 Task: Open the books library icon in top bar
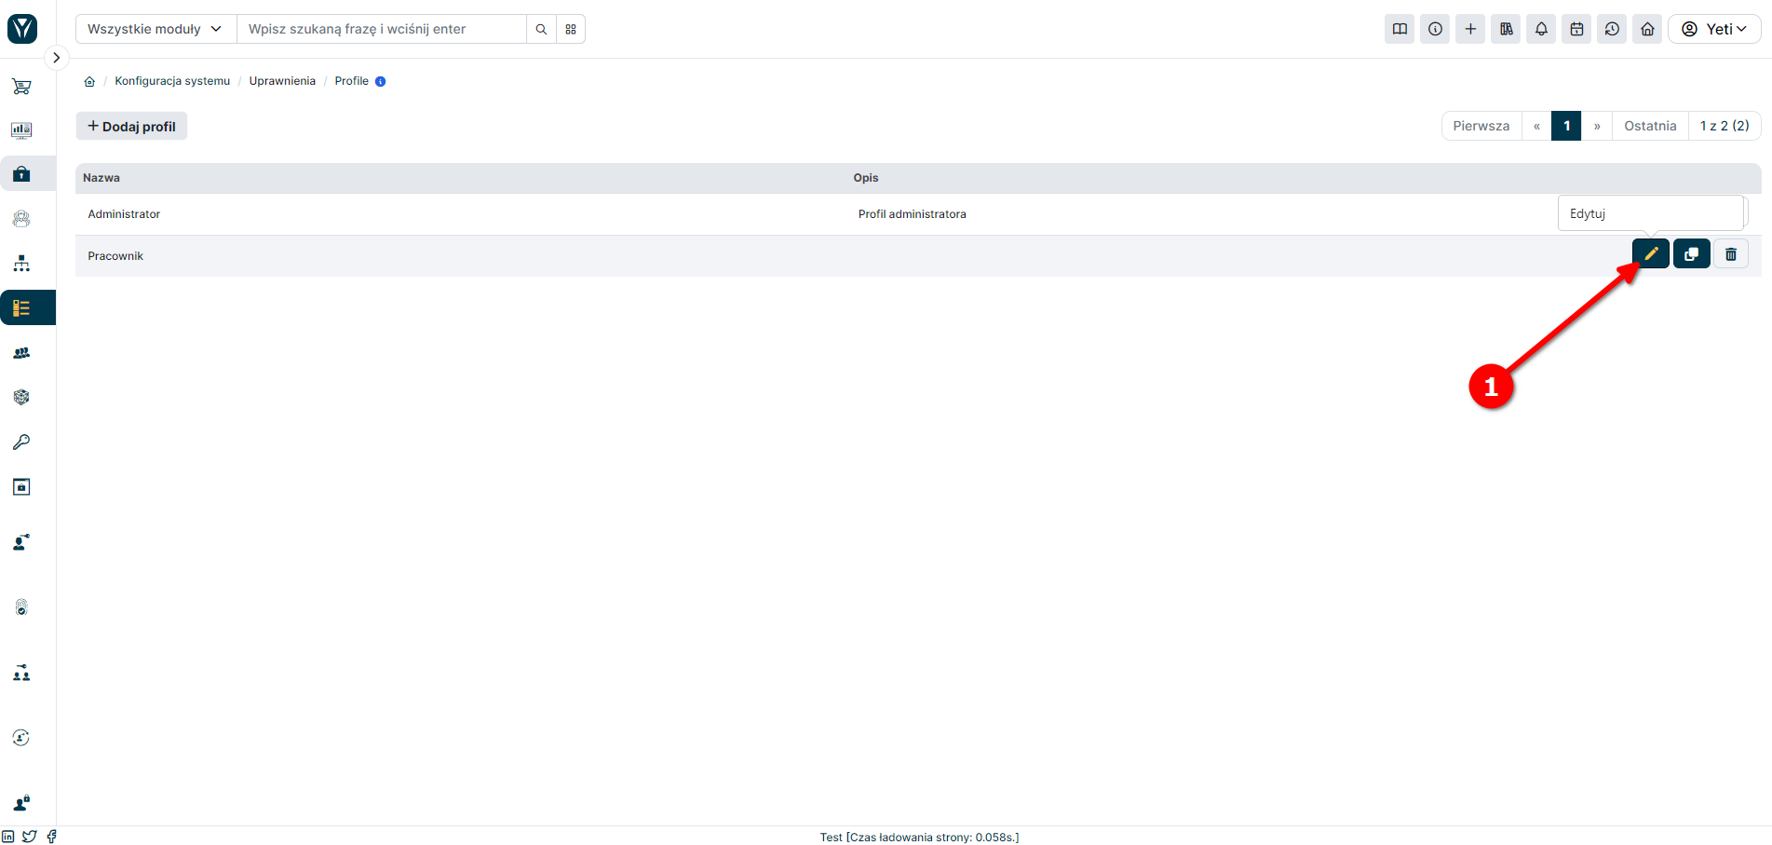click(x=1506, y=29)
